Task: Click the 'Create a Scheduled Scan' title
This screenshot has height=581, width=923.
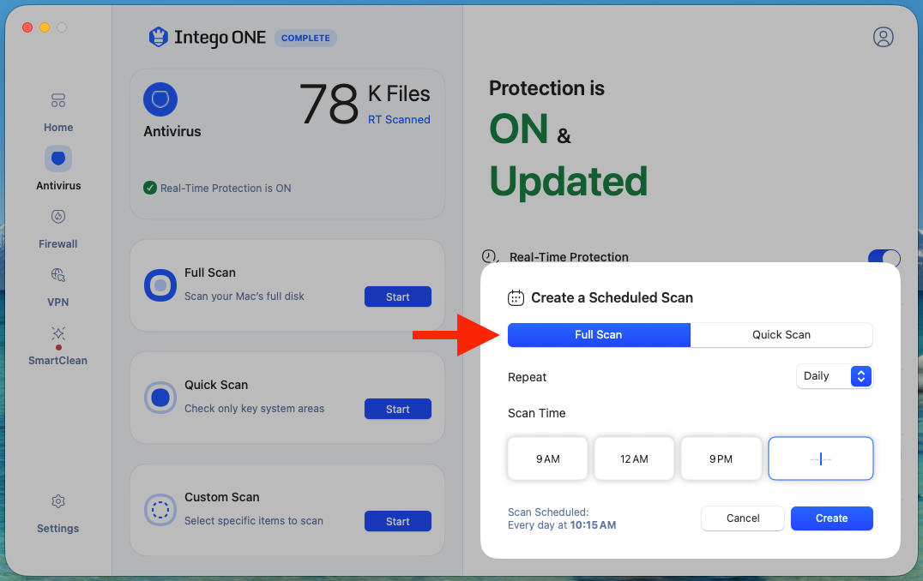Action: 612,298
